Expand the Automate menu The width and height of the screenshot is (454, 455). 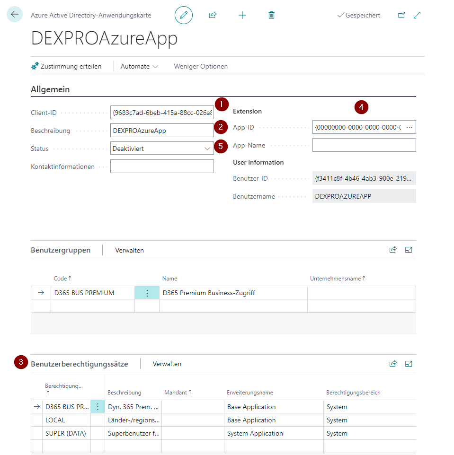[139, 66]
